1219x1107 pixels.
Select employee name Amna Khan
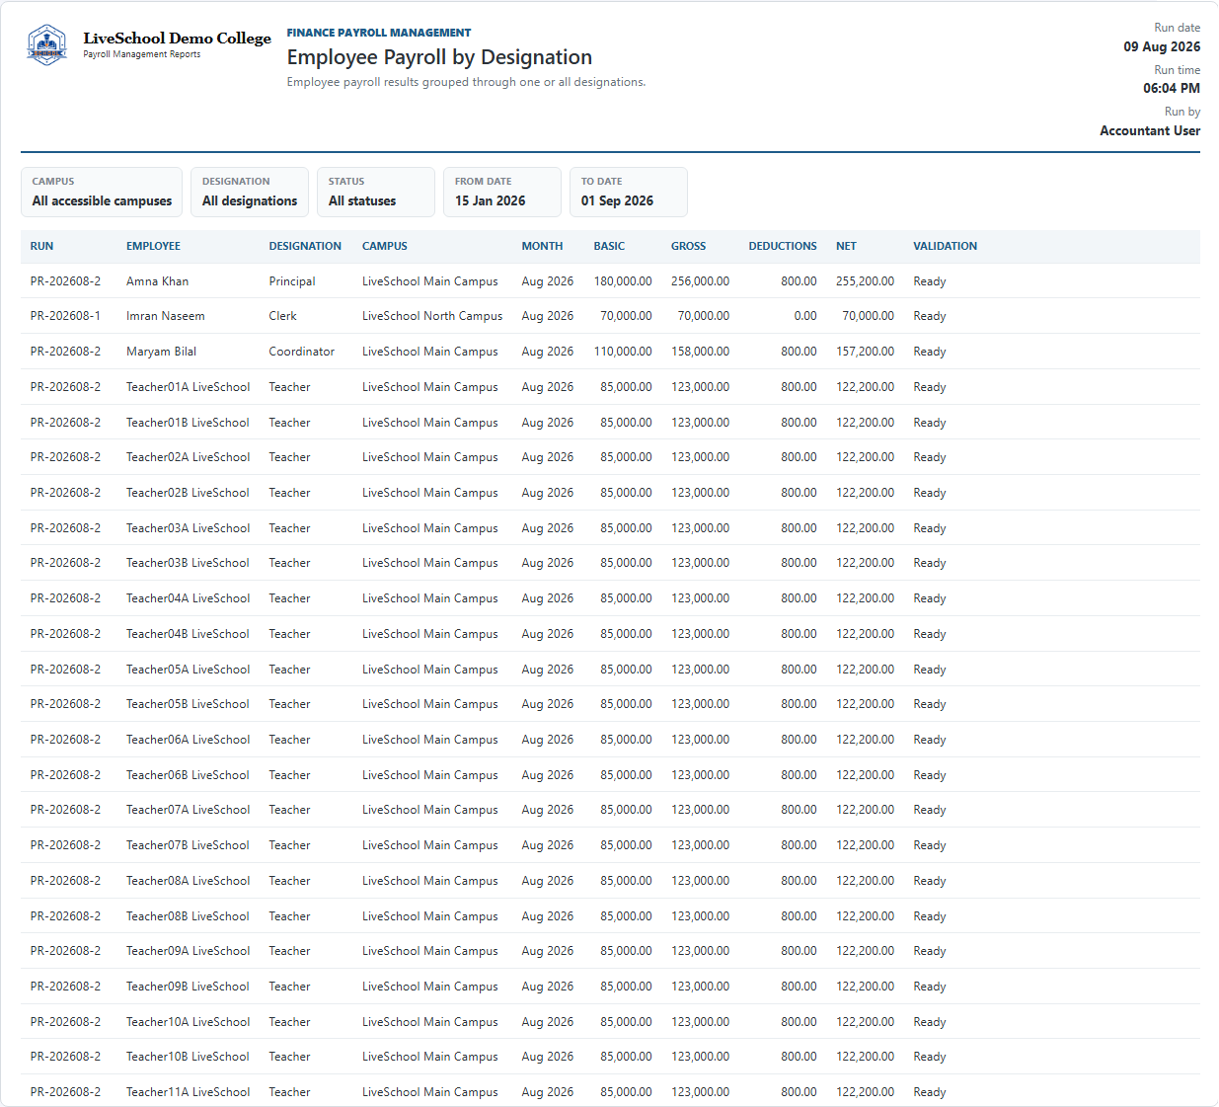pyautogui.click(x=157, y=281)
